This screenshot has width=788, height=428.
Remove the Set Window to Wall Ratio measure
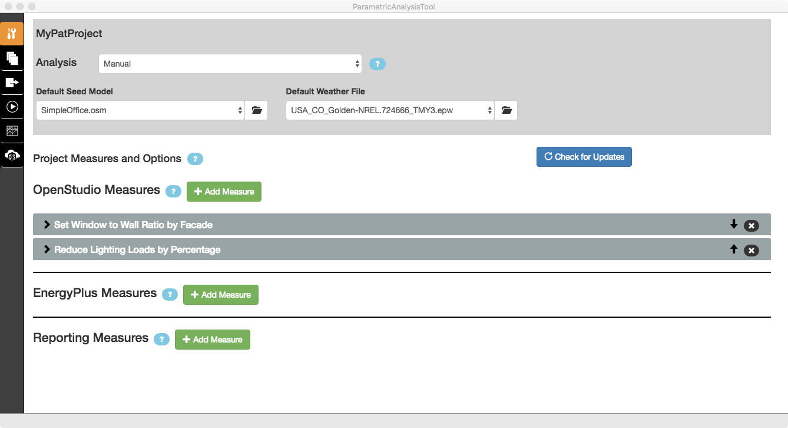751,225
